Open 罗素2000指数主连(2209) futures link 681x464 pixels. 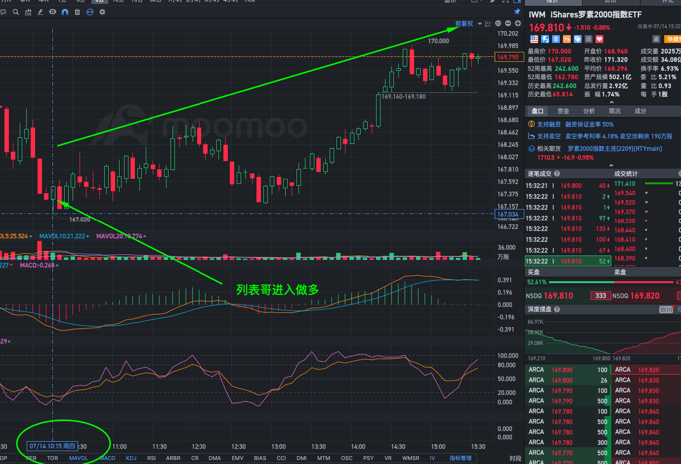coord(615,149)
